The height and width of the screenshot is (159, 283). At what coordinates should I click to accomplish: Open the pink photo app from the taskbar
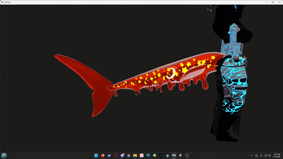pyautogui.click(x=141, y=155)
